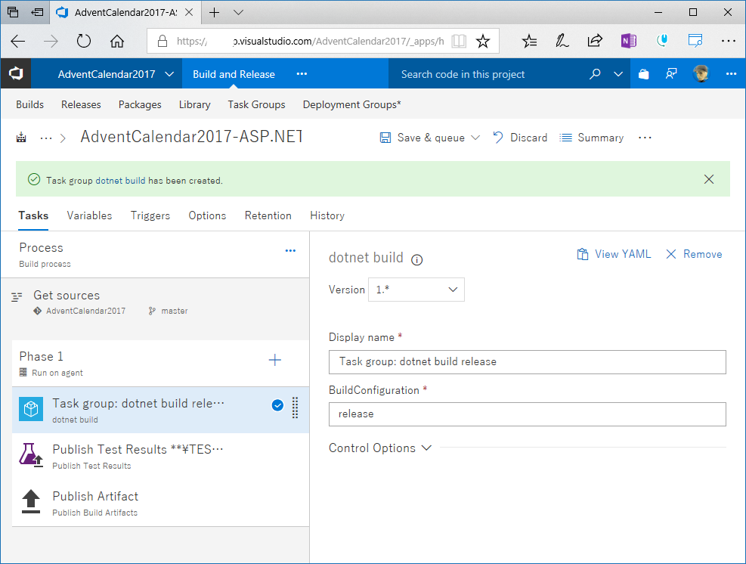Viewport: 746px width, 564px height.
Task: Dismiss the task group created notification
Action: point(709,179)
